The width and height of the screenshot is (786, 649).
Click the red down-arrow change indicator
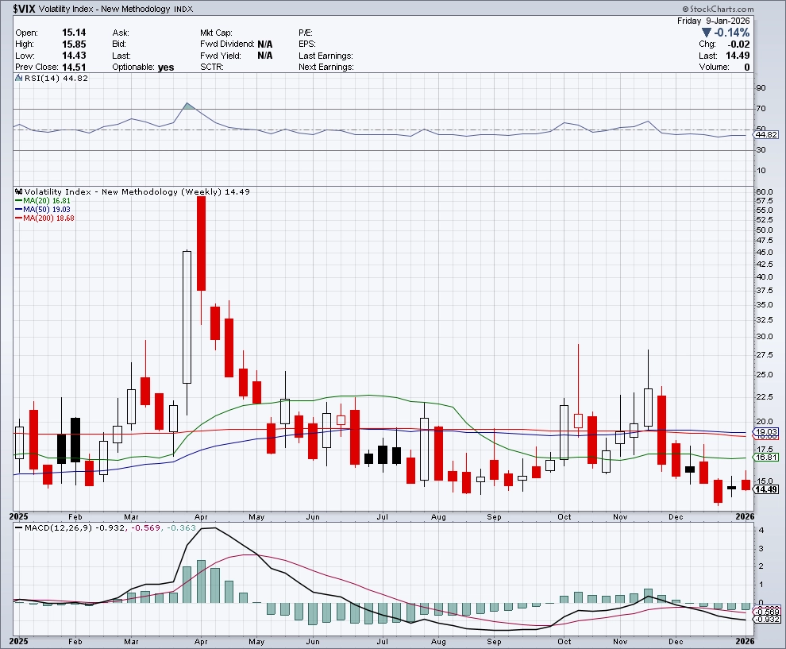707,33
